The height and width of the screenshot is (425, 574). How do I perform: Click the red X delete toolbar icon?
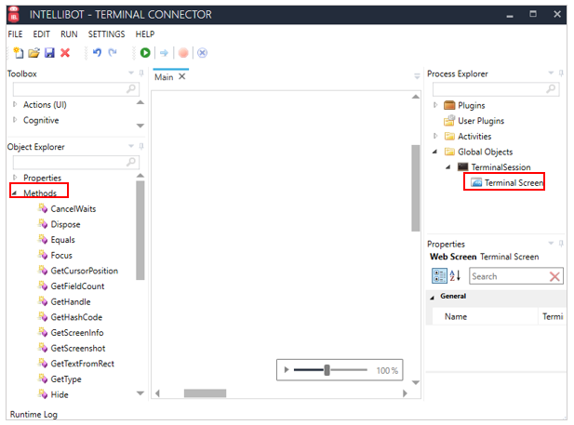click(x=65, y=53)
